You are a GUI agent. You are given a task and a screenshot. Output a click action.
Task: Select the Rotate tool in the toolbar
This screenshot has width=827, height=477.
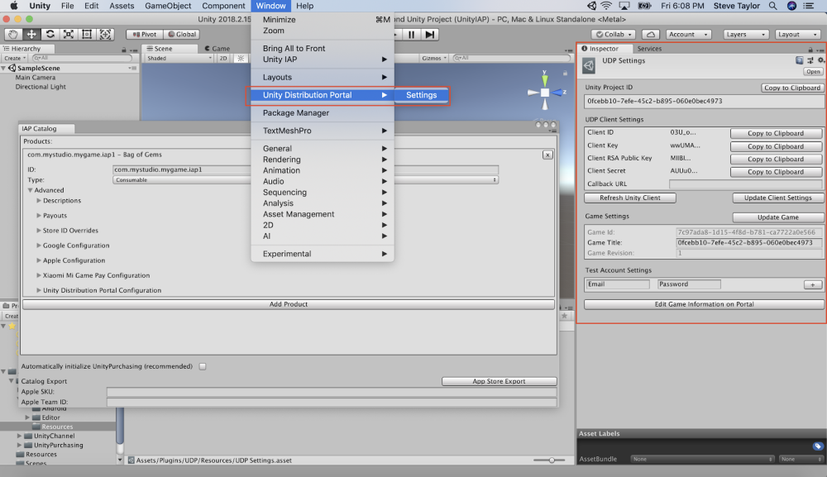(50, 34)
